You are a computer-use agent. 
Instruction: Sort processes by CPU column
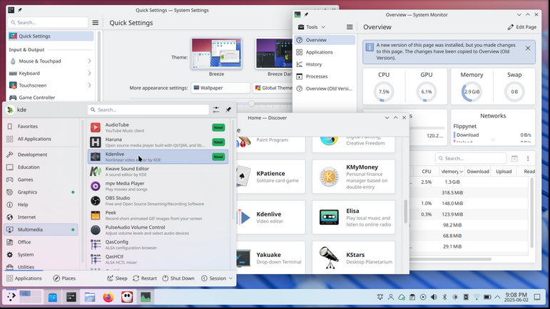click(x=426, y=172)
